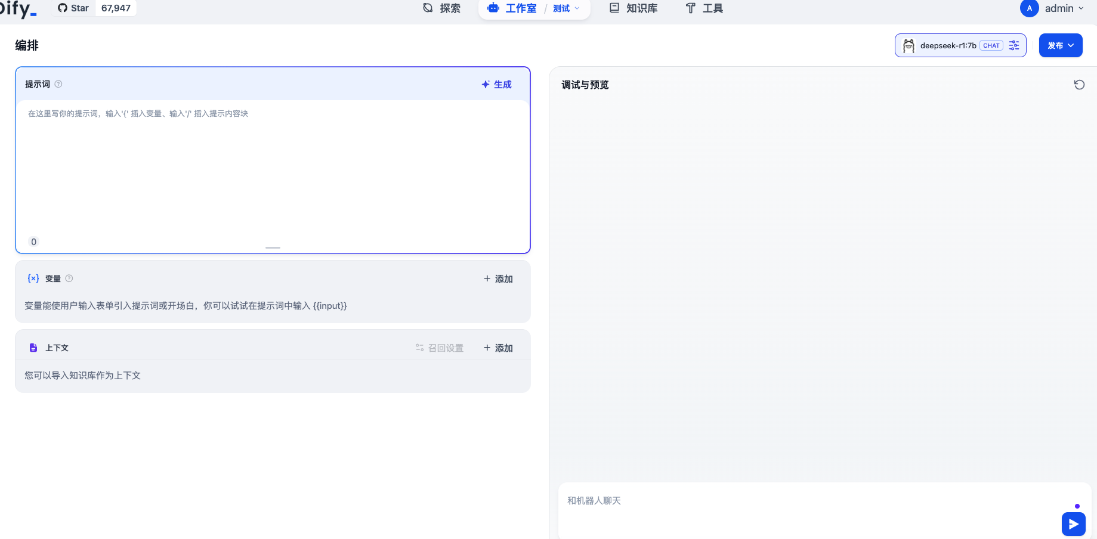Viewport: 1097px width, 539px height.
Task: Click the {x} variable icon
Action: (x=33, y=278)
